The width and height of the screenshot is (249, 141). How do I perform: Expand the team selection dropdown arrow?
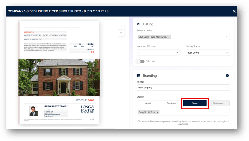click(x=227, y=112)
